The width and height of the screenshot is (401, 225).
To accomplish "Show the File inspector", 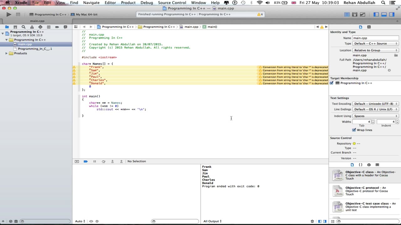I will [x=361, y=27].
